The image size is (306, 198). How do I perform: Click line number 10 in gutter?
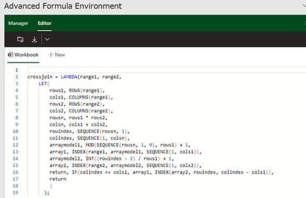[x=16, y=131]
